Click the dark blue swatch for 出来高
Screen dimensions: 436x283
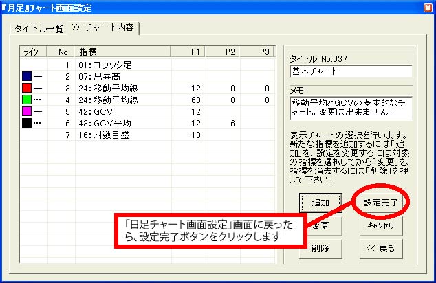coord(27,76)
